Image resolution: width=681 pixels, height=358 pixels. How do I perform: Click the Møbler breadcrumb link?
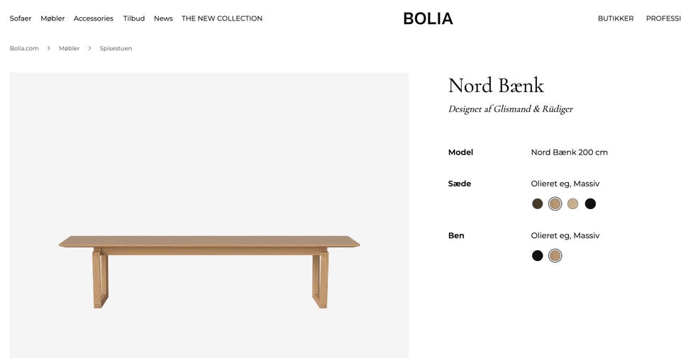[69, 48]
